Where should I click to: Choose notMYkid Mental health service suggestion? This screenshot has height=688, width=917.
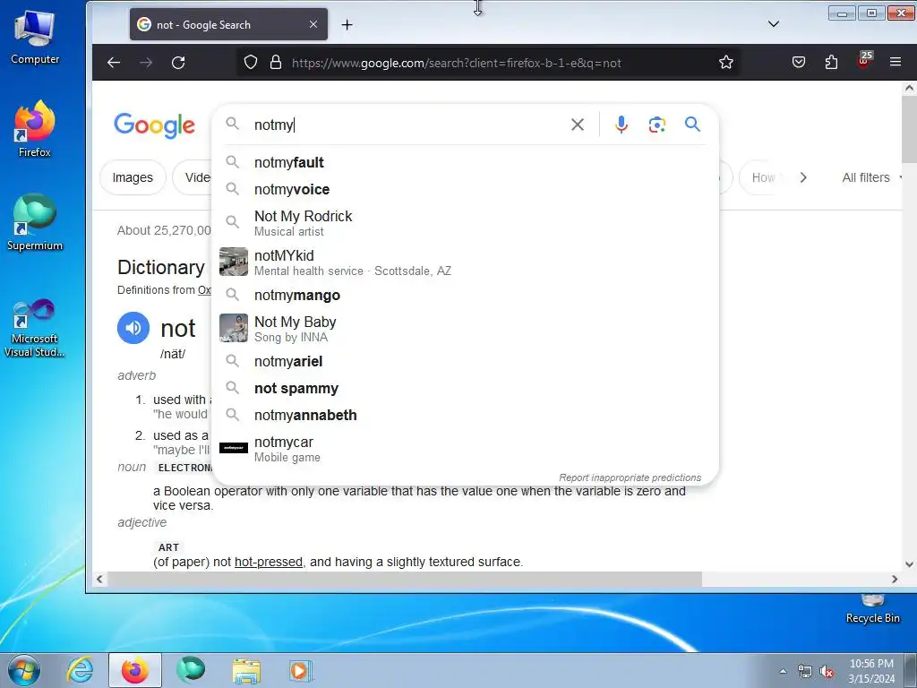point(465,262)
